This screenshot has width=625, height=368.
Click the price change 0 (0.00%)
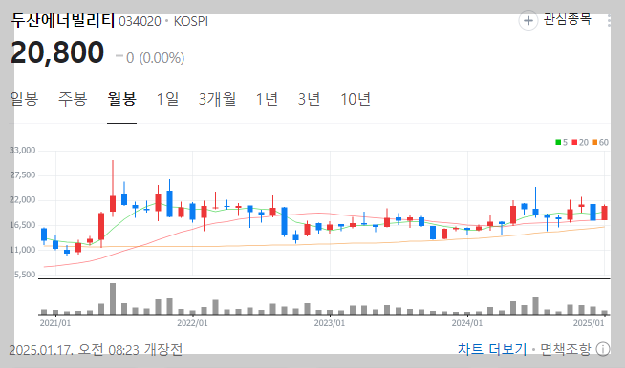pyautogui.click(x=150, y=58)
